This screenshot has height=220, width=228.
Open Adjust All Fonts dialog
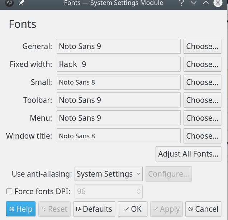click(188, 154)
